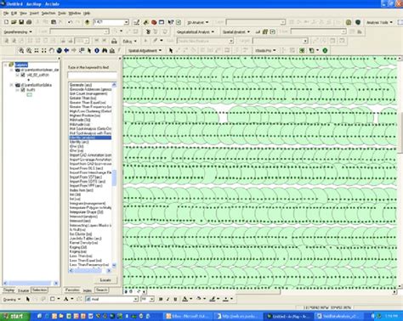Open the Georeferencing dropdown menu
This screenshot has width=403, height=321.
[18, 31]
